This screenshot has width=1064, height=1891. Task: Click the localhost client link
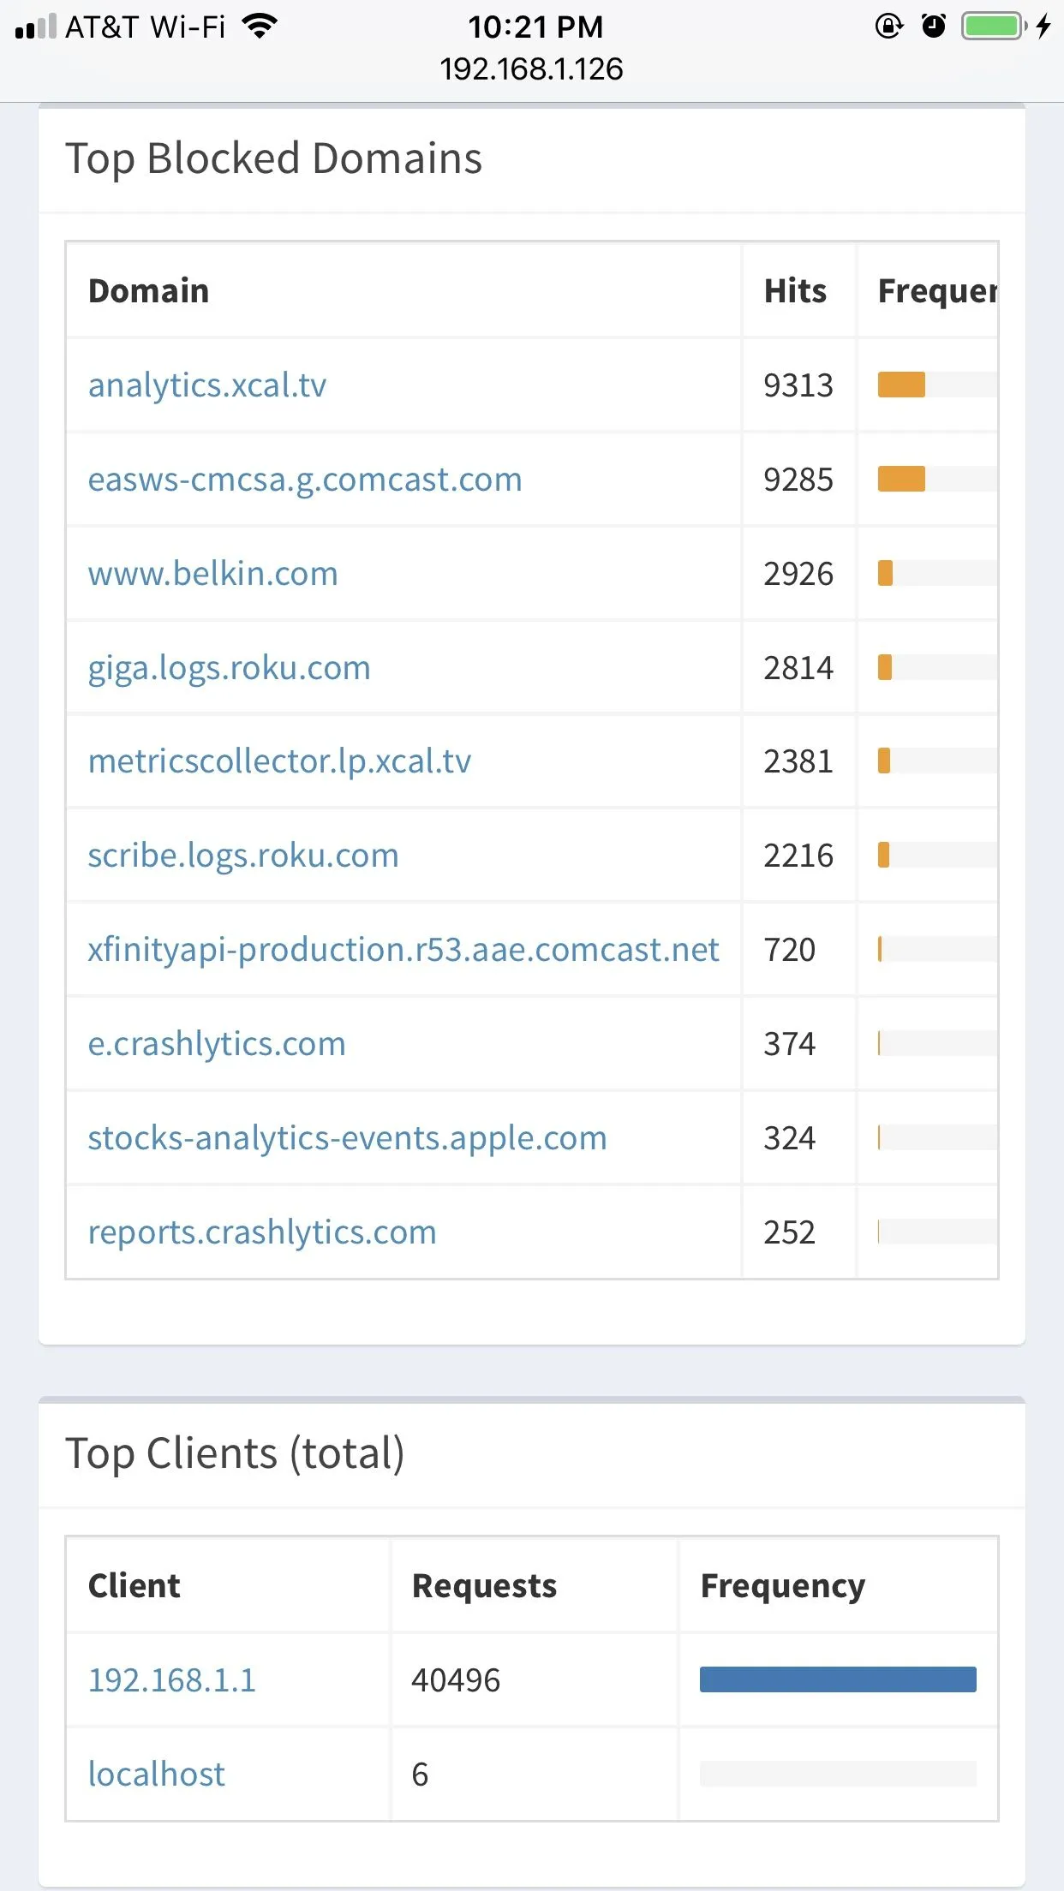[x=156, y=1775]
